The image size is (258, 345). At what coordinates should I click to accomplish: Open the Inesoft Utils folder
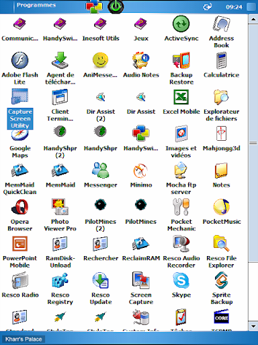(x=100, y=24)
